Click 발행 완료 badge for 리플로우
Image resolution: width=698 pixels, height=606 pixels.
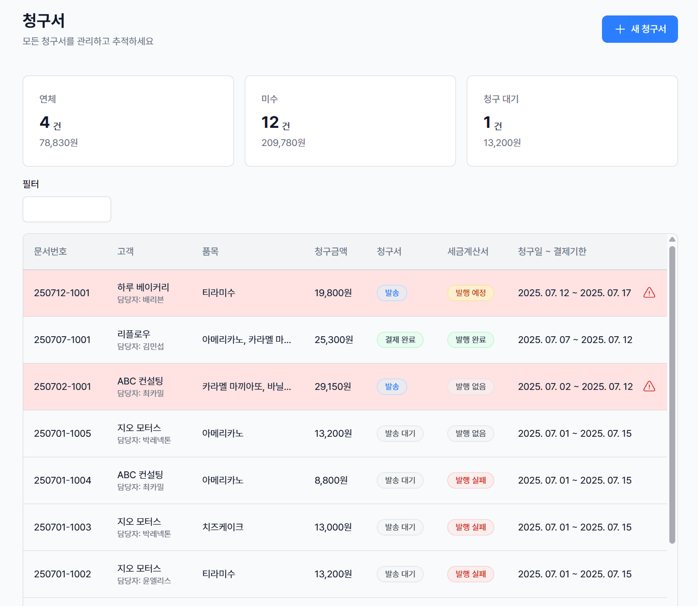coord(470,340)
